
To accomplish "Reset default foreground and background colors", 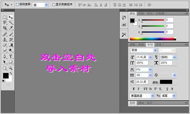I will [3, 81].
